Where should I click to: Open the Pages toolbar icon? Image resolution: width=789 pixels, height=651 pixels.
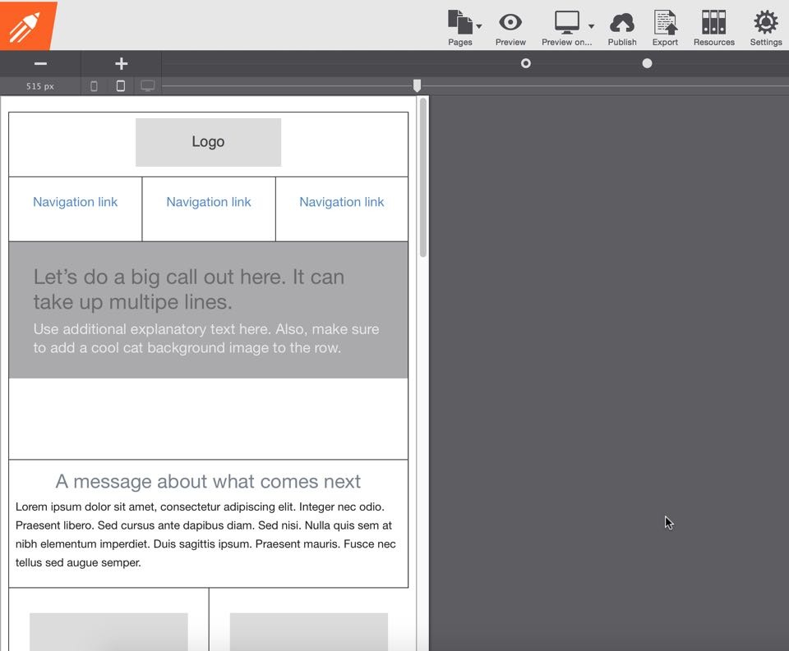(460, 23)
